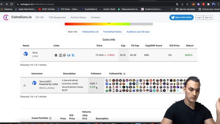Click the red-to-green score progress bar

click(109, 24)
